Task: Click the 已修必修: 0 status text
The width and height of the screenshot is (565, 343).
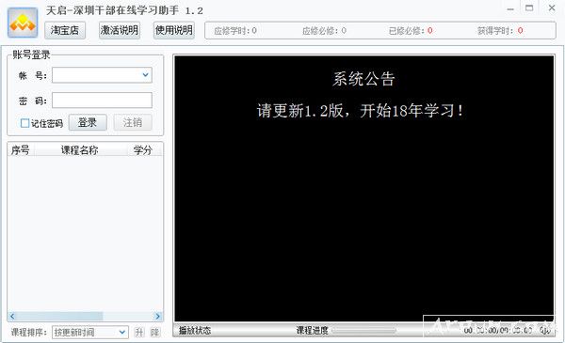Action: [x=411, y=31]
